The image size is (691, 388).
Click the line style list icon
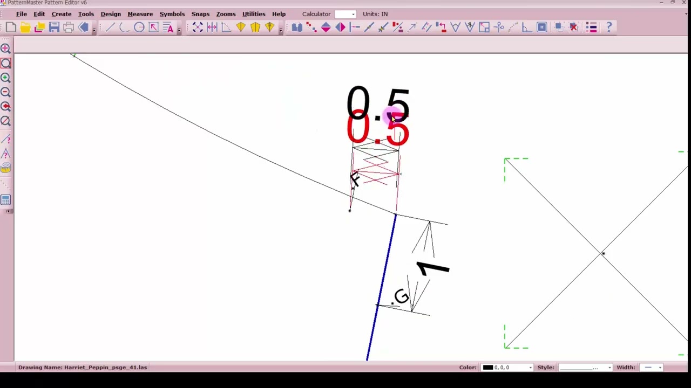592,27
